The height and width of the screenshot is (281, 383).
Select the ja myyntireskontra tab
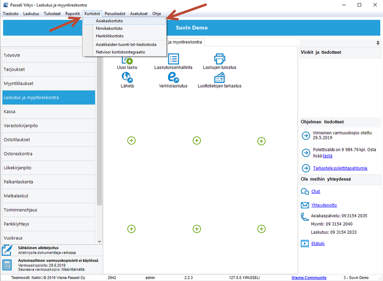click(x=185, y=42)
